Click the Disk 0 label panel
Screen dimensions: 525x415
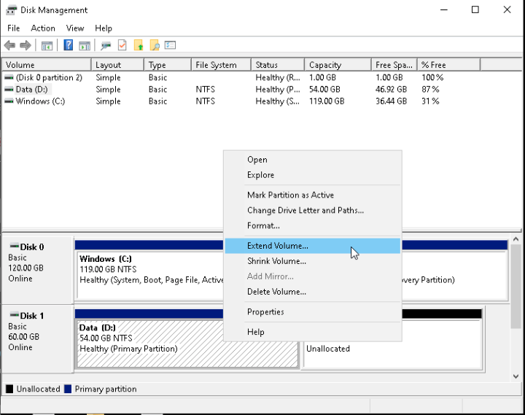pos(37,270)
